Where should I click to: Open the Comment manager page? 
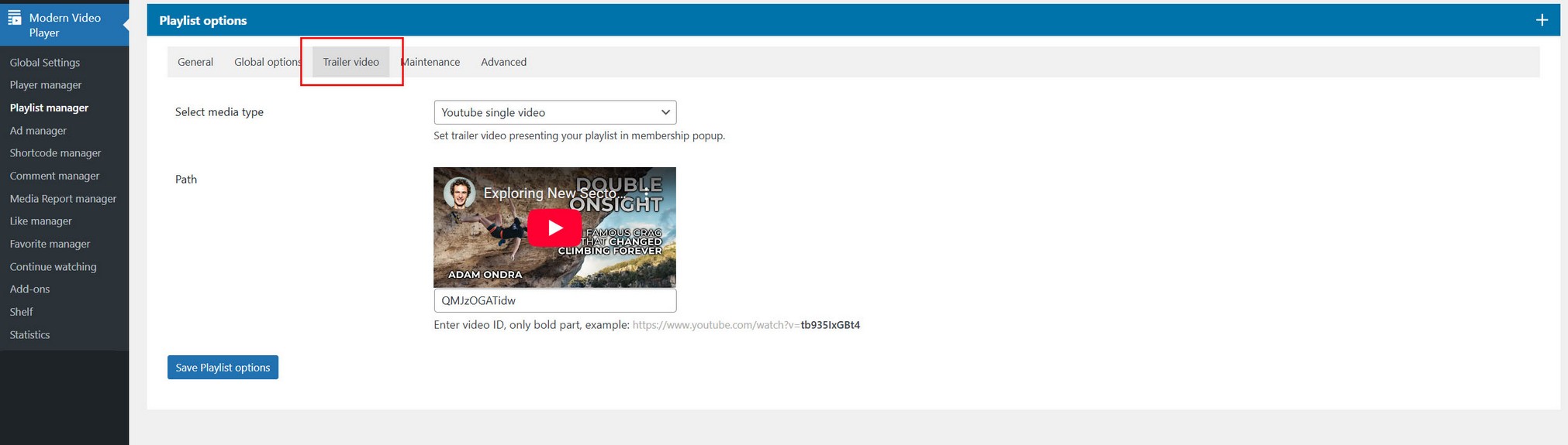(54, 176)
